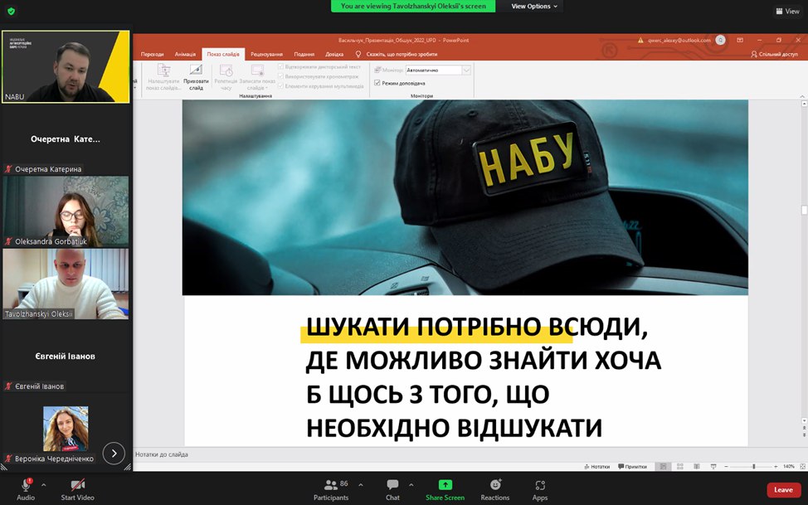Click the green Share Screen icon
The height and width of the screenshot is (505, 808).
tap(445, 485)
